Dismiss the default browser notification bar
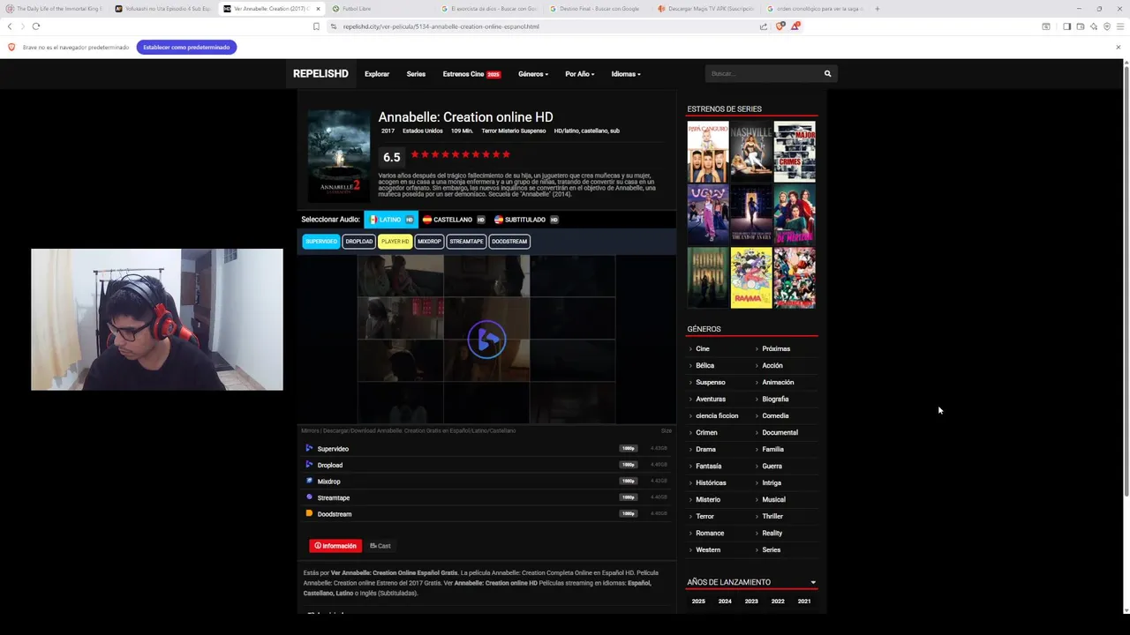Image resolution: width=1130 pixels, height=635 pixels. point(1118,47)
